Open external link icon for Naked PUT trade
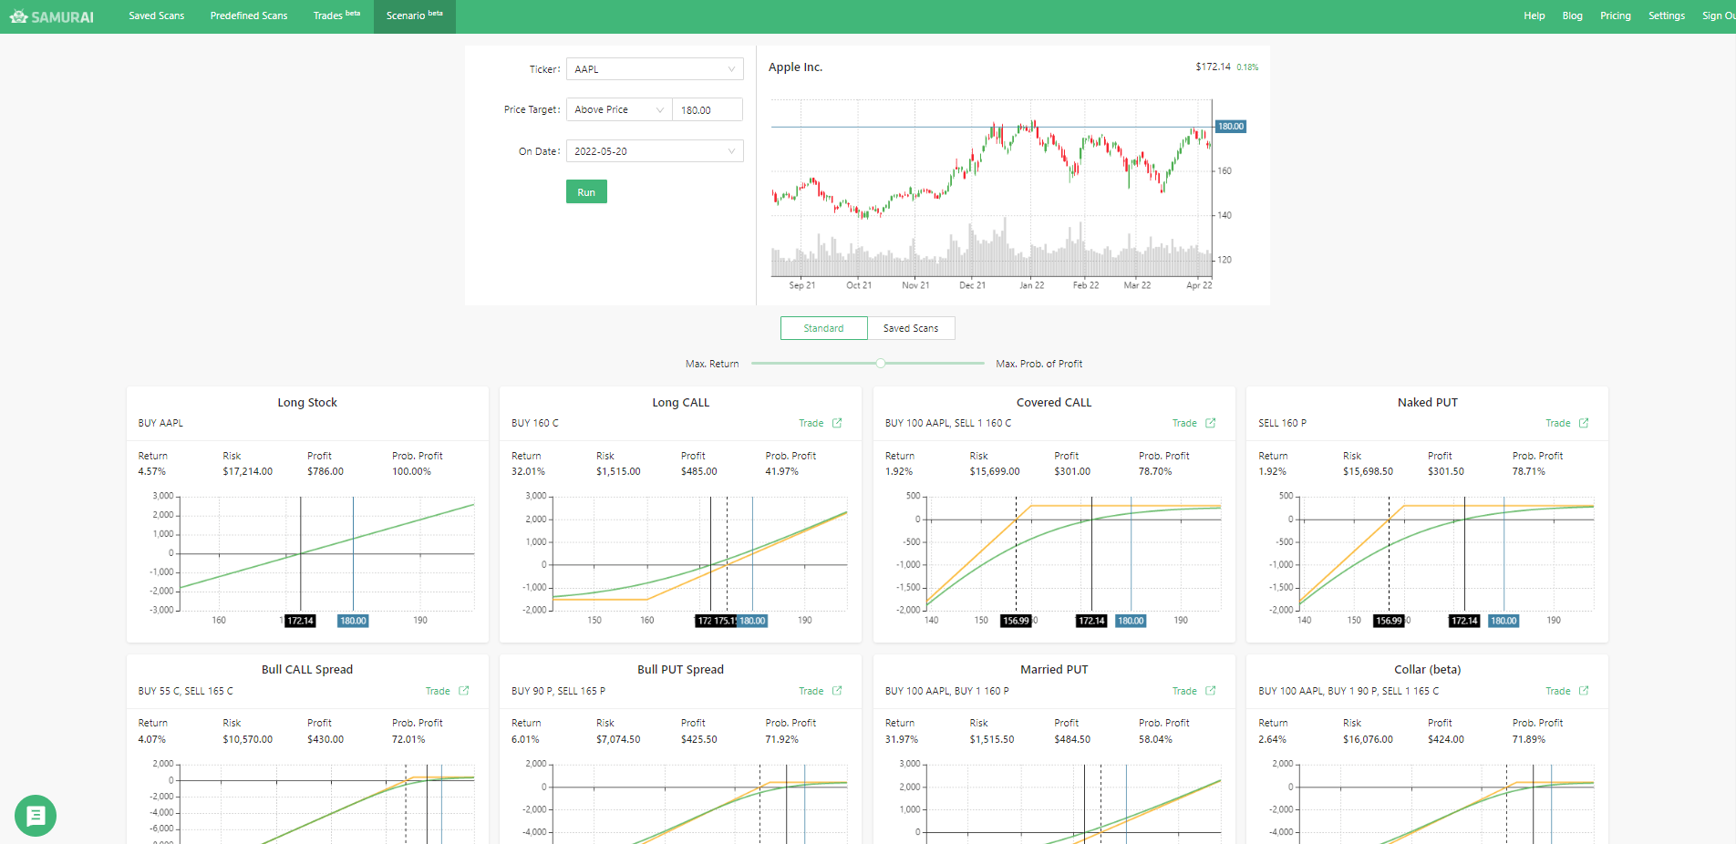1736x844 pixels. (1584, 423)
